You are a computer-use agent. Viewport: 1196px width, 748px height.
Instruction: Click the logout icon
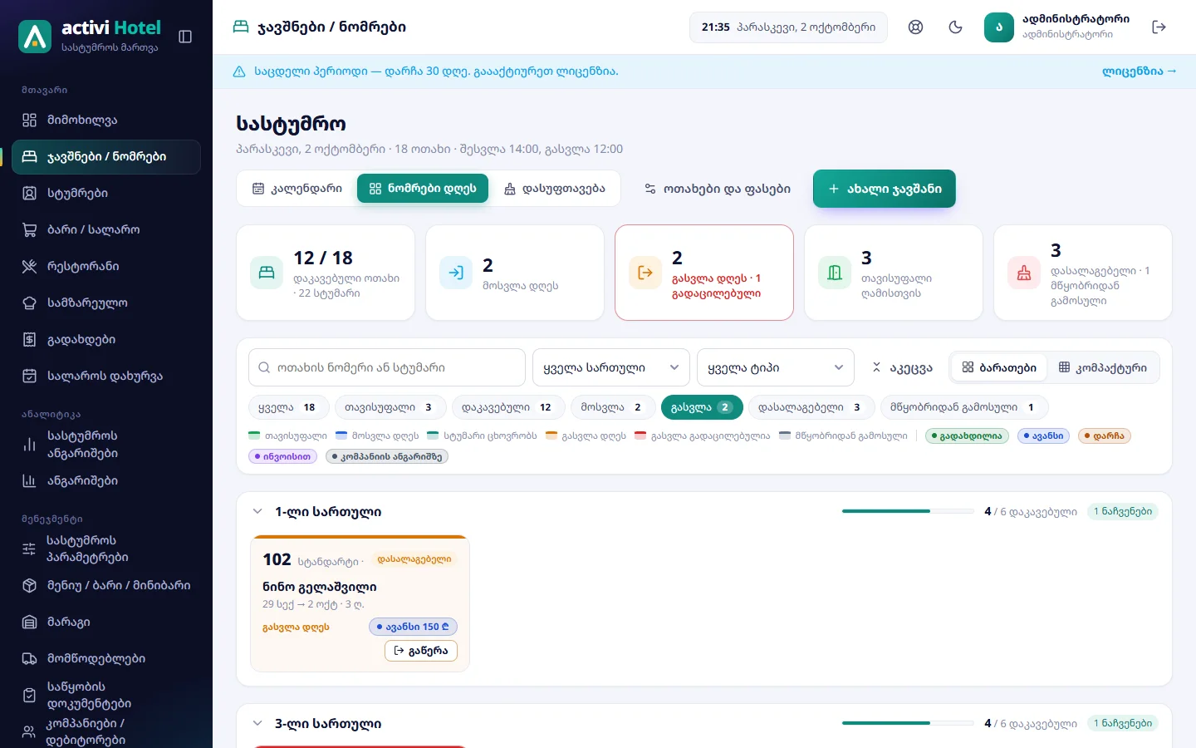1159,27
